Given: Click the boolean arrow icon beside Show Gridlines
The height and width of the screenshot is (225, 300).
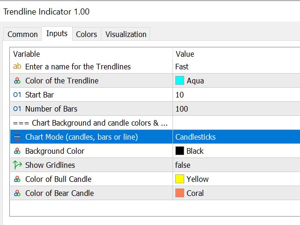Looking at the screenshot, I should click(x=17, y=165).
